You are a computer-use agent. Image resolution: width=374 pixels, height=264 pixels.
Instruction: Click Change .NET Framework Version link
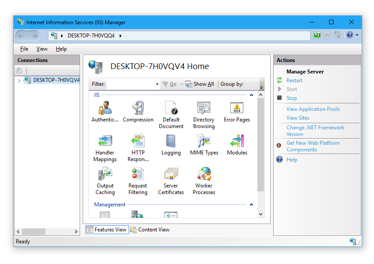pos(315,131)
